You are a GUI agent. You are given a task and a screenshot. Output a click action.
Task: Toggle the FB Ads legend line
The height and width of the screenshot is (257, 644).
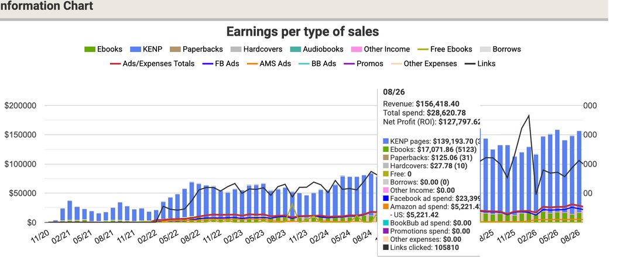point(221,64)
